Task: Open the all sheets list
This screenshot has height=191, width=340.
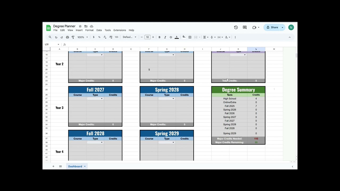Action: 61,166
